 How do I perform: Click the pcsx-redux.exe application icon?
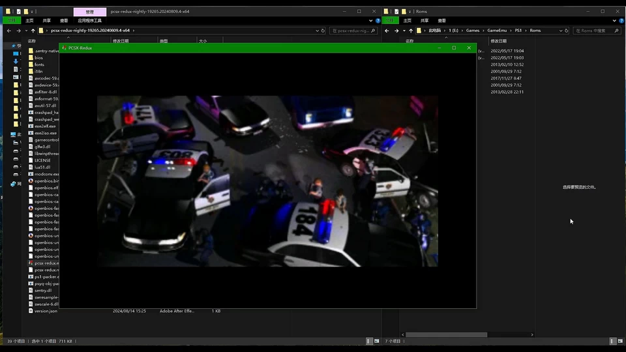31,263
